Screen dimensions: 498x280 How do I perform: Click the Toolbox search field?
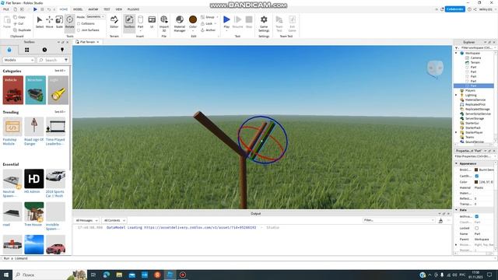tap(51, 60)
